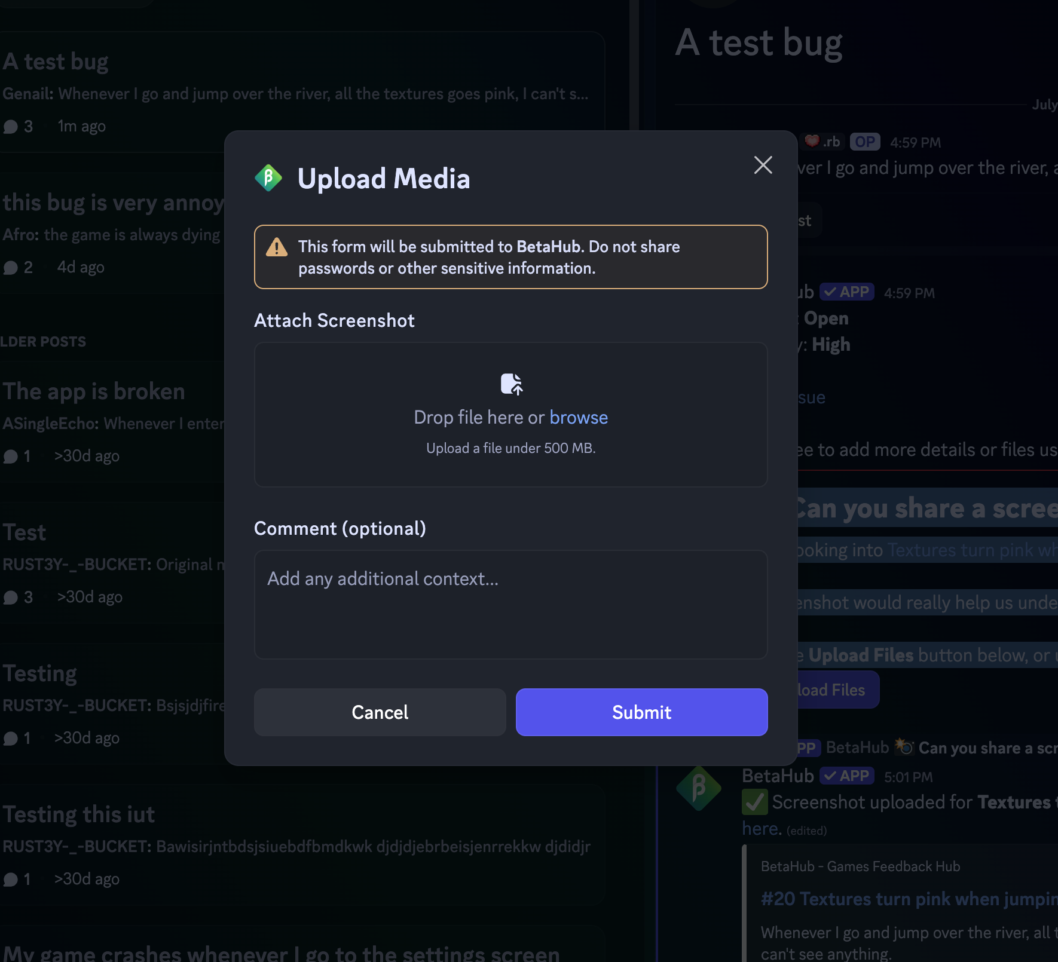Screen dimensions: 1058x962
Task: Click the green checkmark emoji by 'Screenshot uploaded'
Action: pyautogui.click(x=755, y=802)
